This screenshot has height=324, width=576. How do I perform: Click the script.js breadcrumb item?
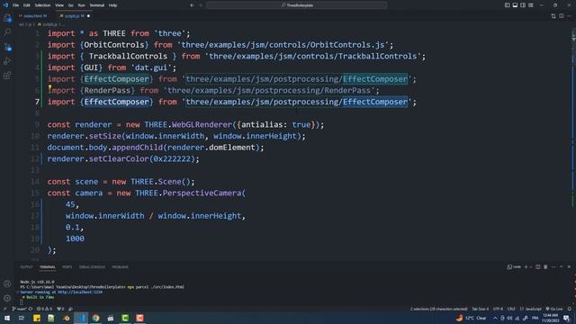(48, 24)
